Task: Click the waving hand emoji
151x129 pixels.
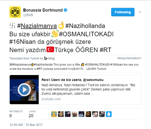Action: click(55, 34)
